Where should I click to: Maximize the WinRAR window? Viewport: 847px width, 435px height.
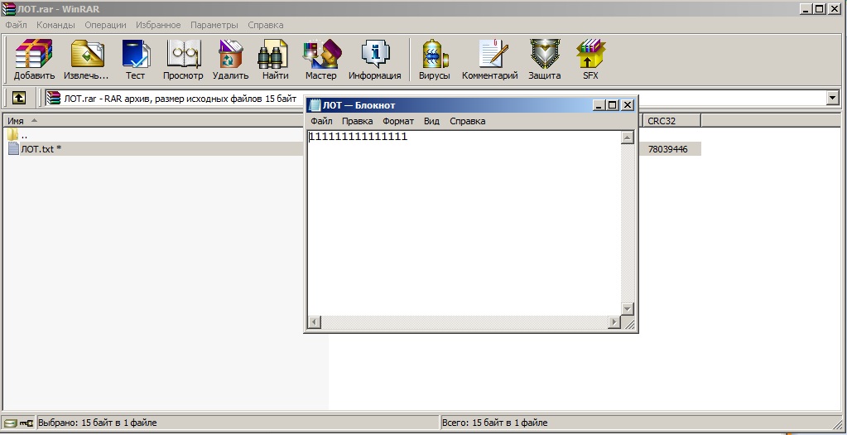click(x=820, y=8)
